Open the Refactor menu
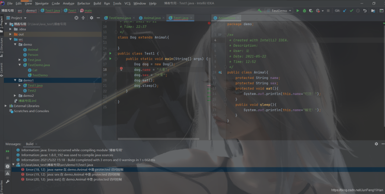Screen dimensions: 385x194 [83, 3]
